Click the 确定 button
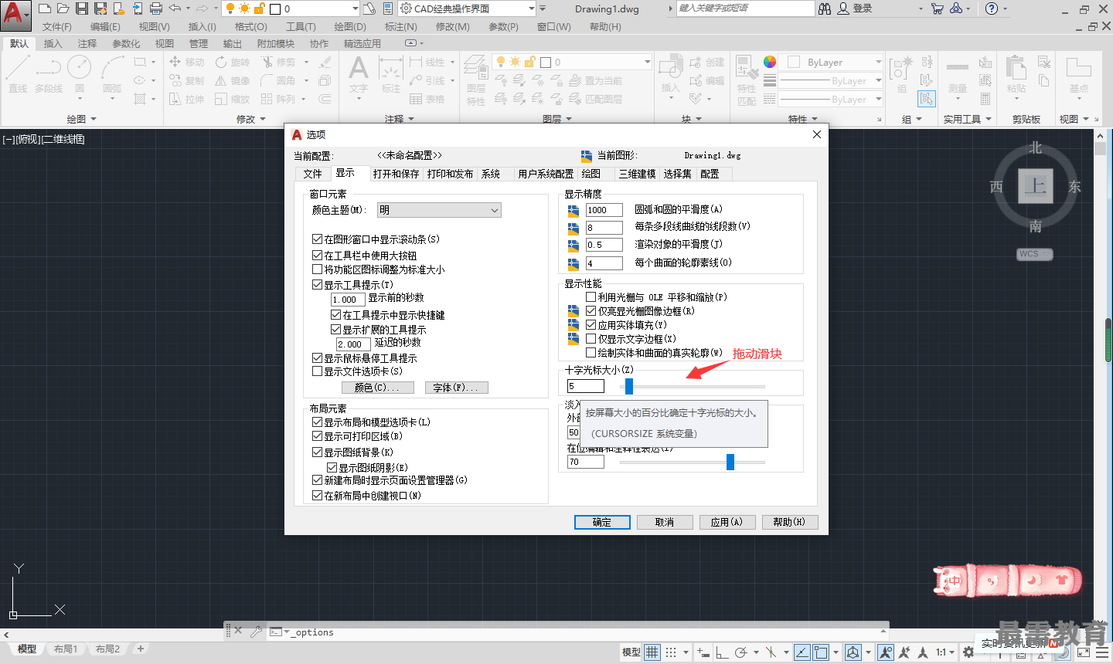Screen dimensions: 1113x664 (602, 522)
